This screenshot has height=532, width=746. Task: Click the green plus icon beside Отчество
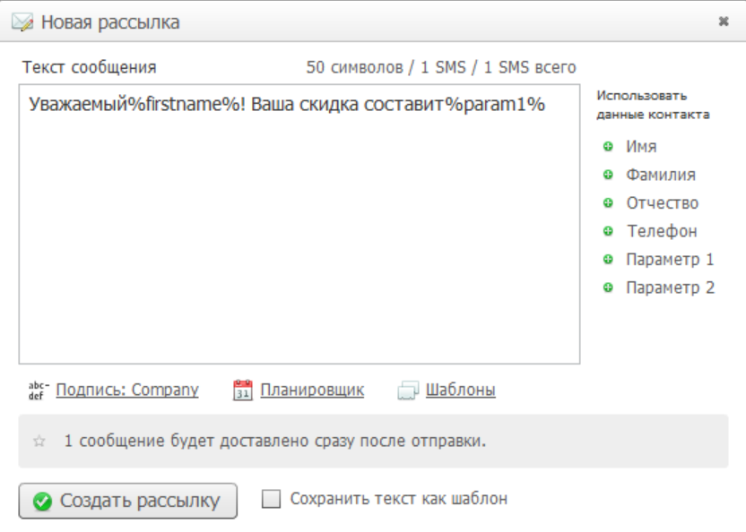(x=608, y=203)
